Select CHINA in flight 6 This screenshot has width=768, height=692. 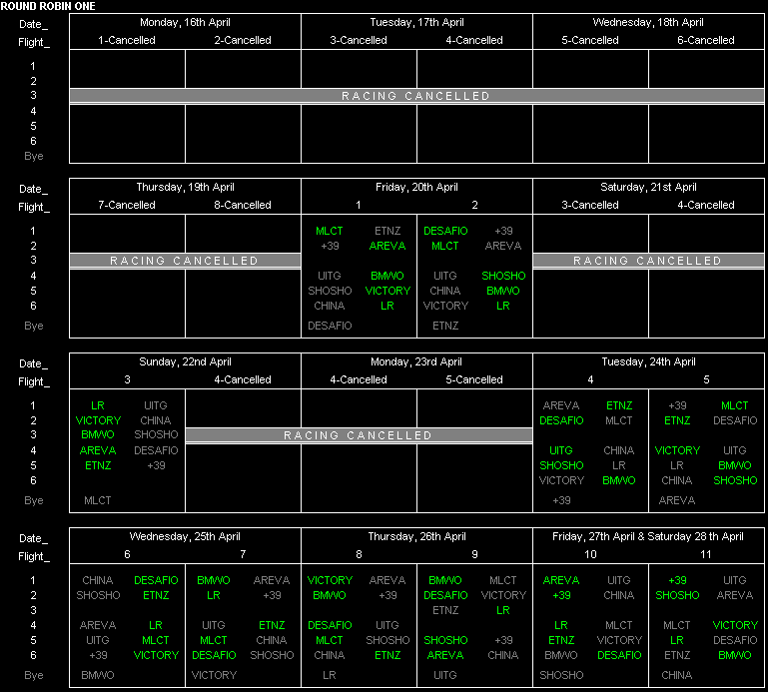click(x=98, y=580)
